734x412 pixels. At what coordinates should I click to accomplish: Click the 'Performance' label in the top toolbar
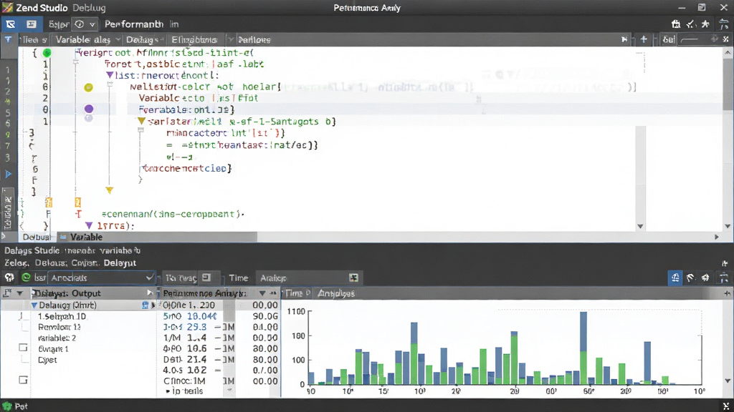click(x=134, y=24)
